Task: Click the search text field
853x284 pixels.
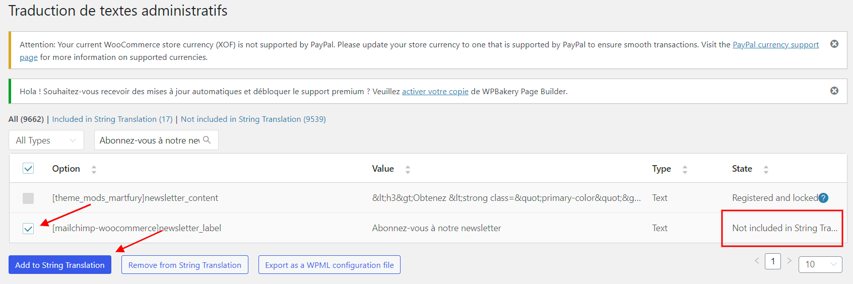Action: click(x=150, y=140)
